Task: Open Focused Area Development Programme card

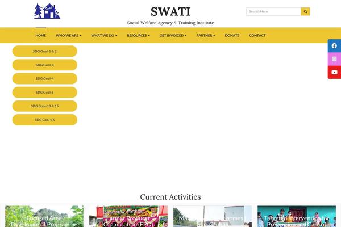Action: [44, 216]
